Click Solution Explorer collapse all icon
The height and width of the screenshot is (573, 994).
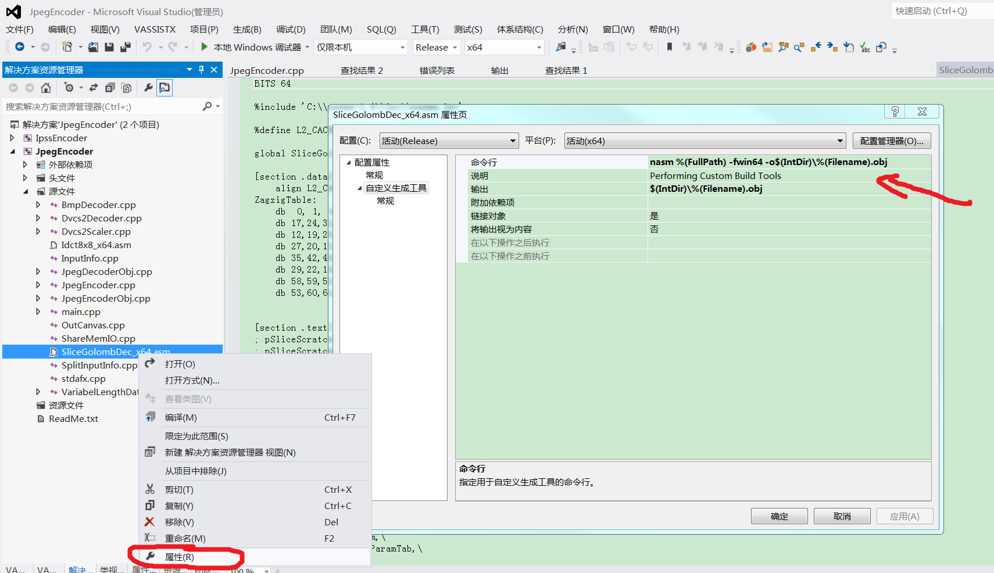point(110,88)
